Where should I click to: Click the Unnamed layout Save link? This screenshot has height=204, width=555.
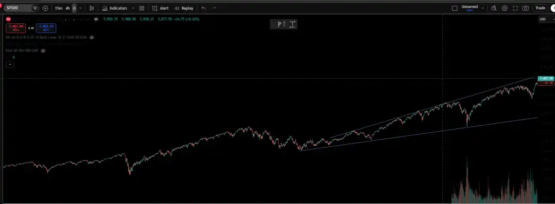click(470, 11)
